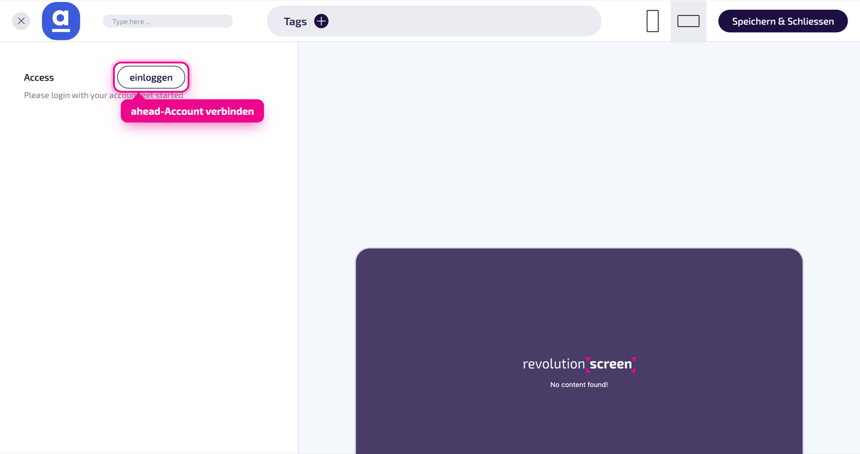This screenshot has height=454, width=860.
Task: Switch preview to landscape orientation
Action: [688, 21]
